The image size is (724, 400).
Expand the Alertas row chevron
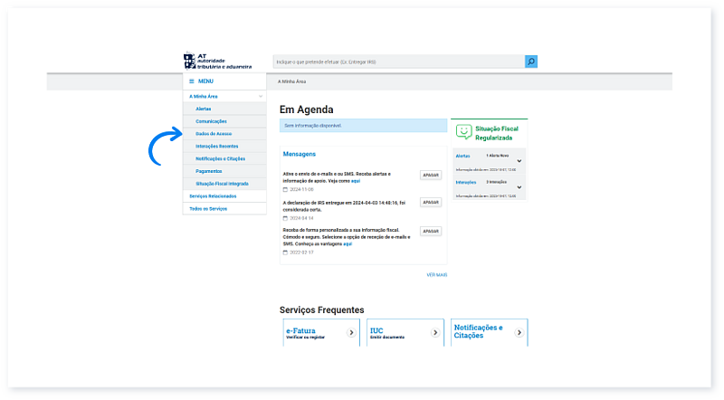519,161
